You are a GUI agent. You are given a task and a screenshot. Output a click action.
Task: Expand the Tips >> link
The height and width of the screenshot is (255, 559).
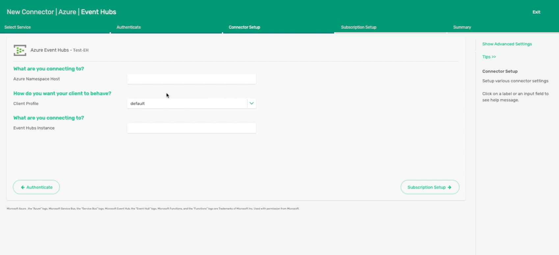[489, 57]
